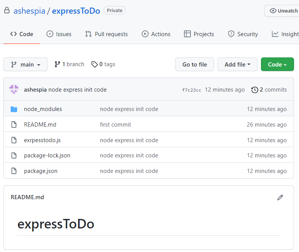View the 2 commits history
Image resolution: width=299 pixels, height=252 pixels.
point(269,90)
